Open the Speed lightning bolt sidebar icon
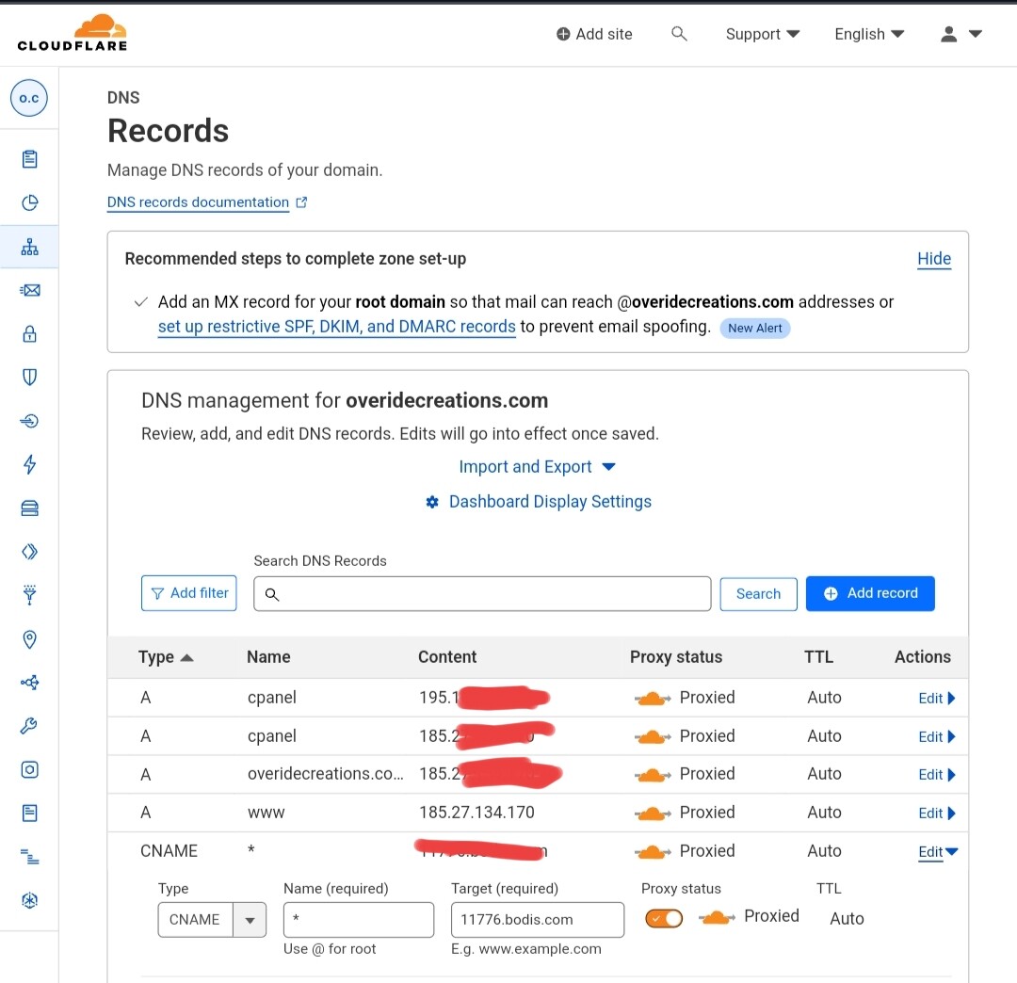This screenshot has height=983, width=1017. 29,464
